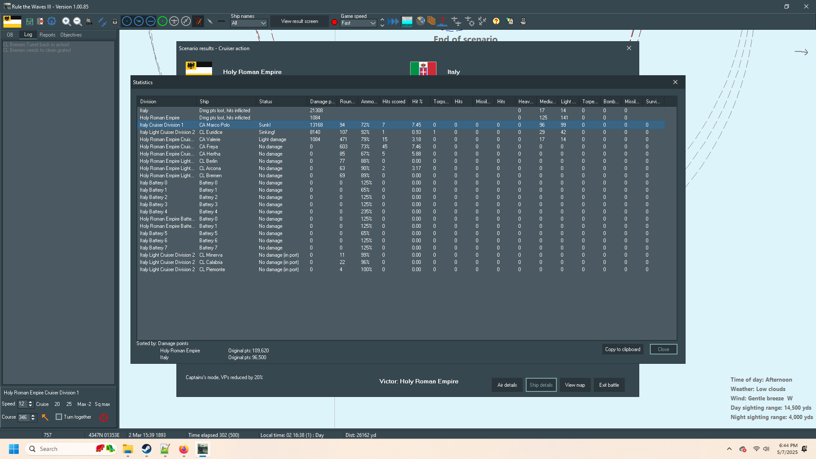The width and height of the screenshot is (816, 459).
Task: Select the CA Freya row
Action: (401, 147)
